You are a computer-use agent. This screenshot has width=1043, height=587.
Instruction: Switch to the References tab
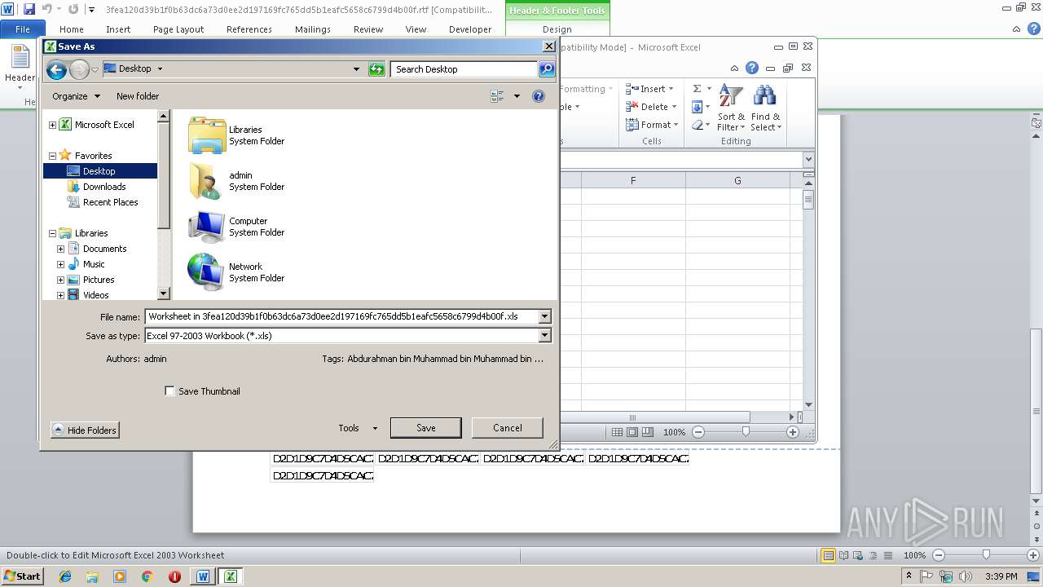249,29
